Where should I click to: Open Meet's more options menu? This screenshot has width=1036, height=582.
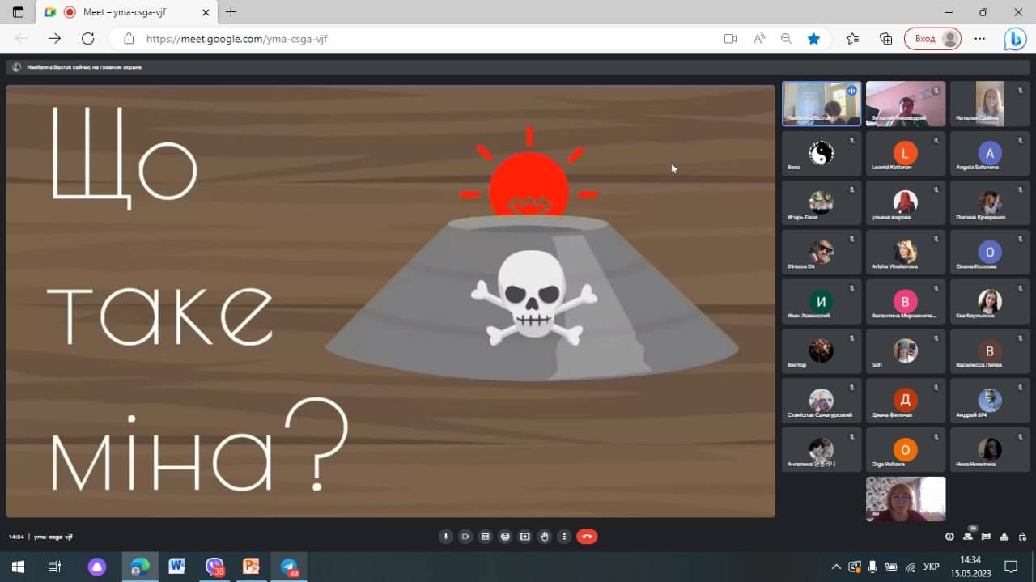point(564,537)
